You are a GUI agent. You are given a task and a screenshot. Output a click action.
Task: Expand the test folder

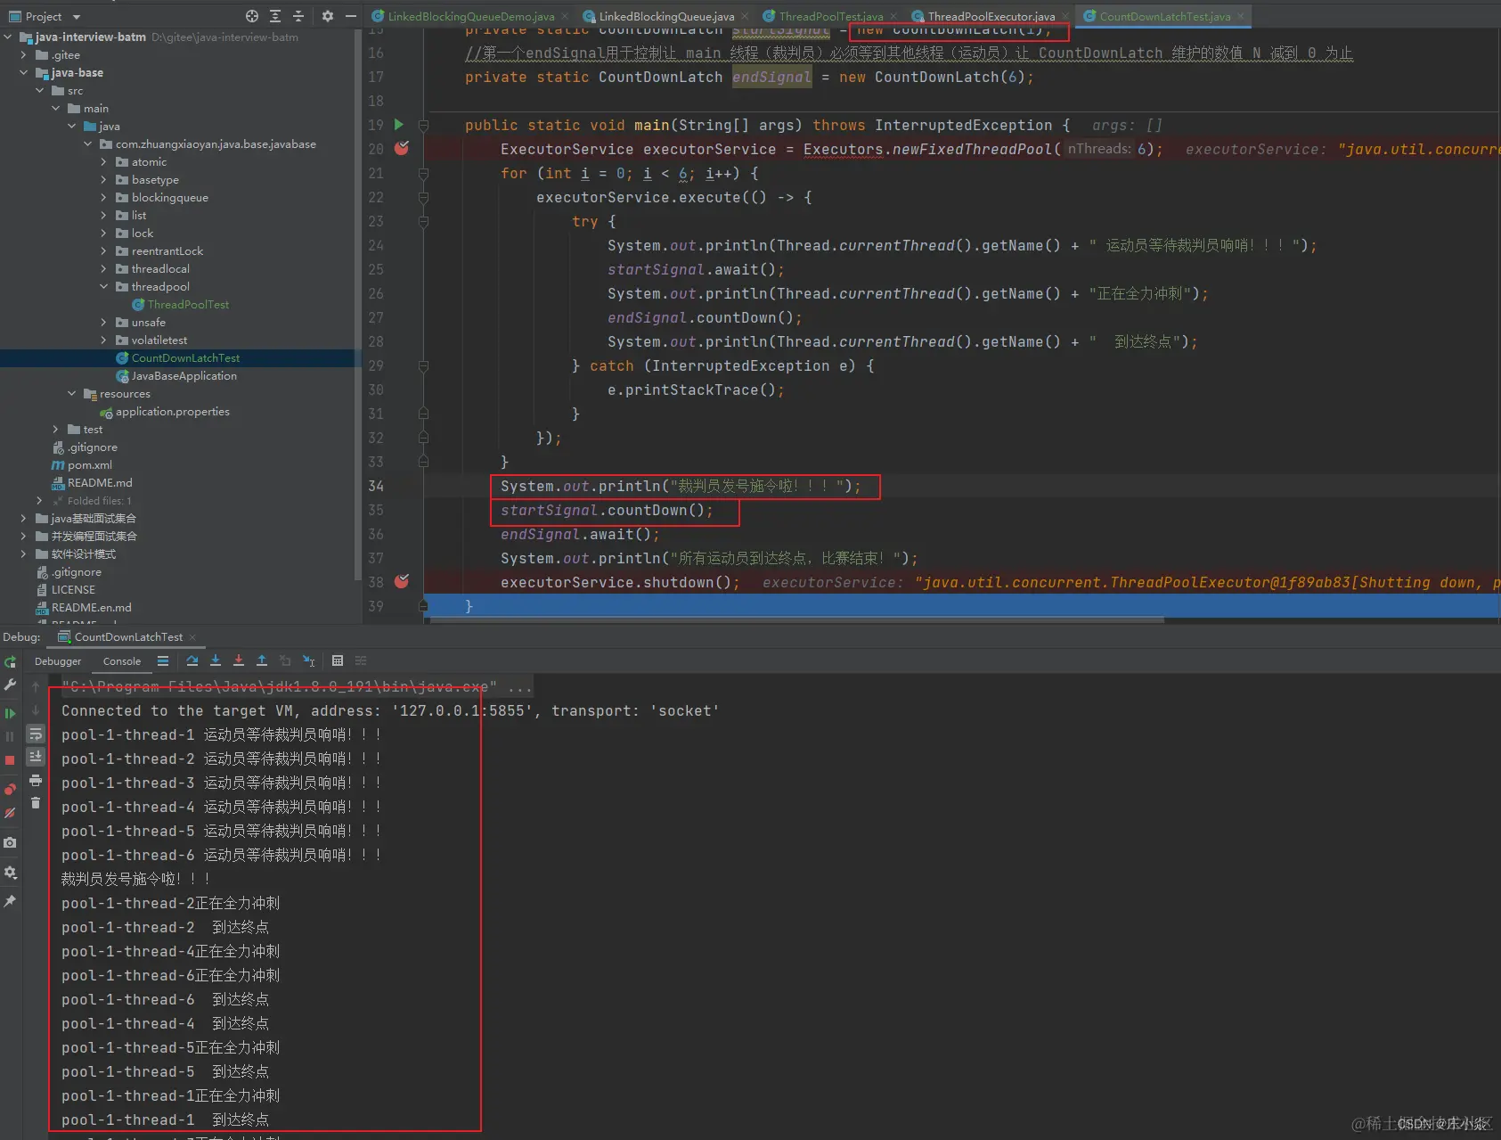coord(56,430)
